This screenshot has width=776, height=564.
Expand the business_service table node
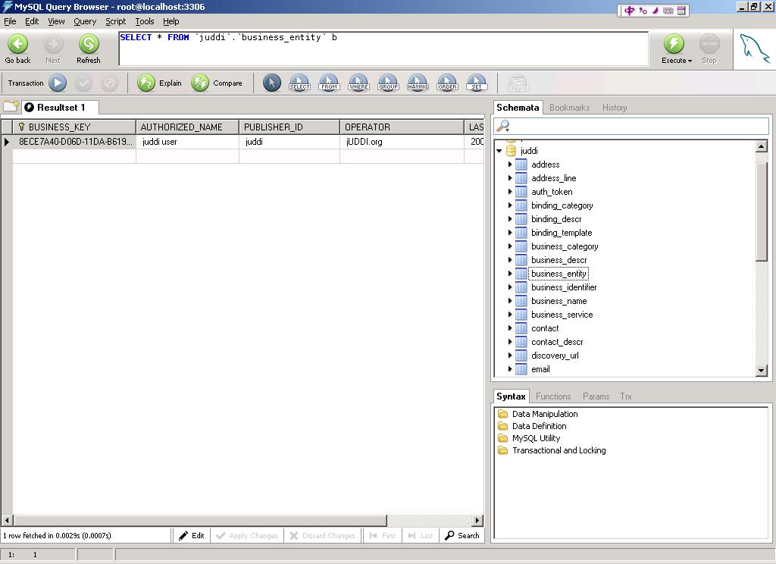[x=510, y=315]
